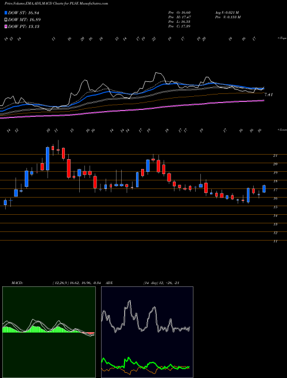This screenshot has width=287, height=378.
Task: Click the price axis label 14
Action: click(x=275, y=215)
